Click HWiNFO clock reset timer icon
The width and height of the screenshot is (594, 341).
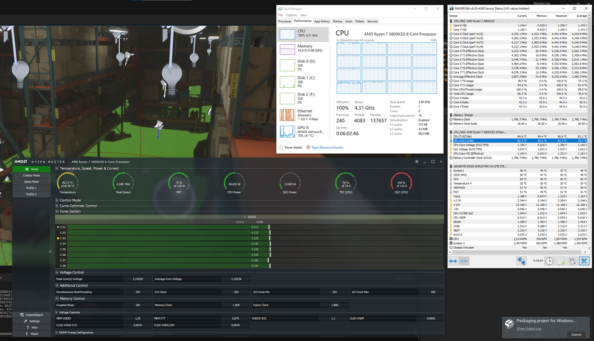549,261
